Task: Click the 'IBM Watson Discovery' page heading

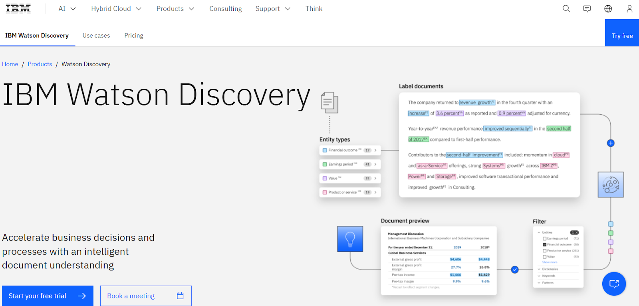Action: (x=157, y=95)
